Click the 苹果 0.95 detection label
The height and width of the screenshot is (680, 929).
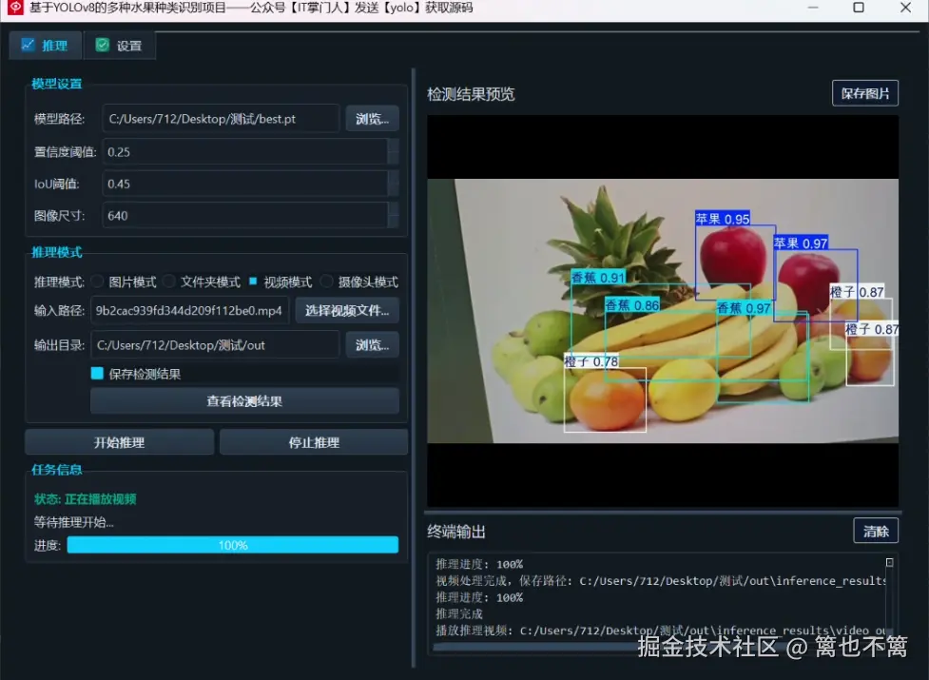[723, 219]
